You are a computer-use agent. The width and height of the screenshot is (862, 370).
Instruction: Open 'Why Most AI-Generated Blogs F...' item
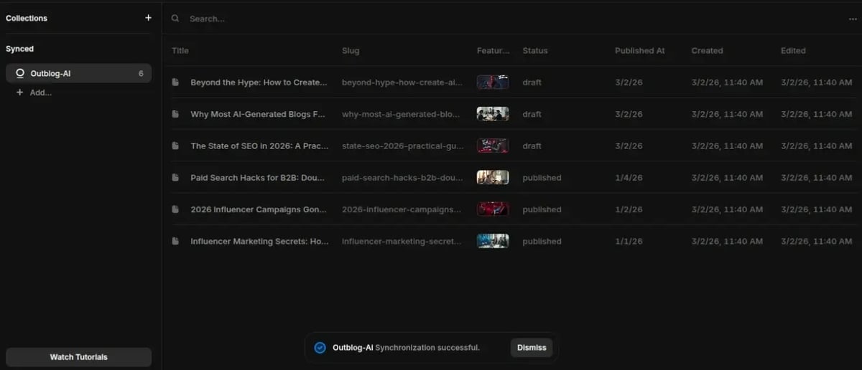[258, 114]
